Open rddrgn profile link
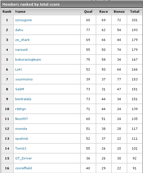 21,109
